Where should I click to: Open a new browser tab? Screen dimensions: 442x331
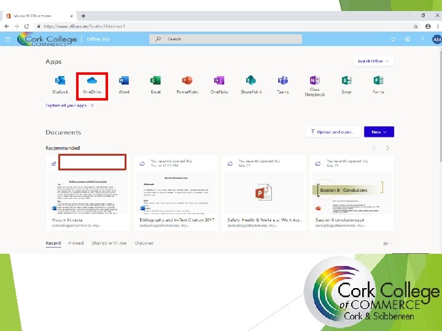tap(83, 16)
